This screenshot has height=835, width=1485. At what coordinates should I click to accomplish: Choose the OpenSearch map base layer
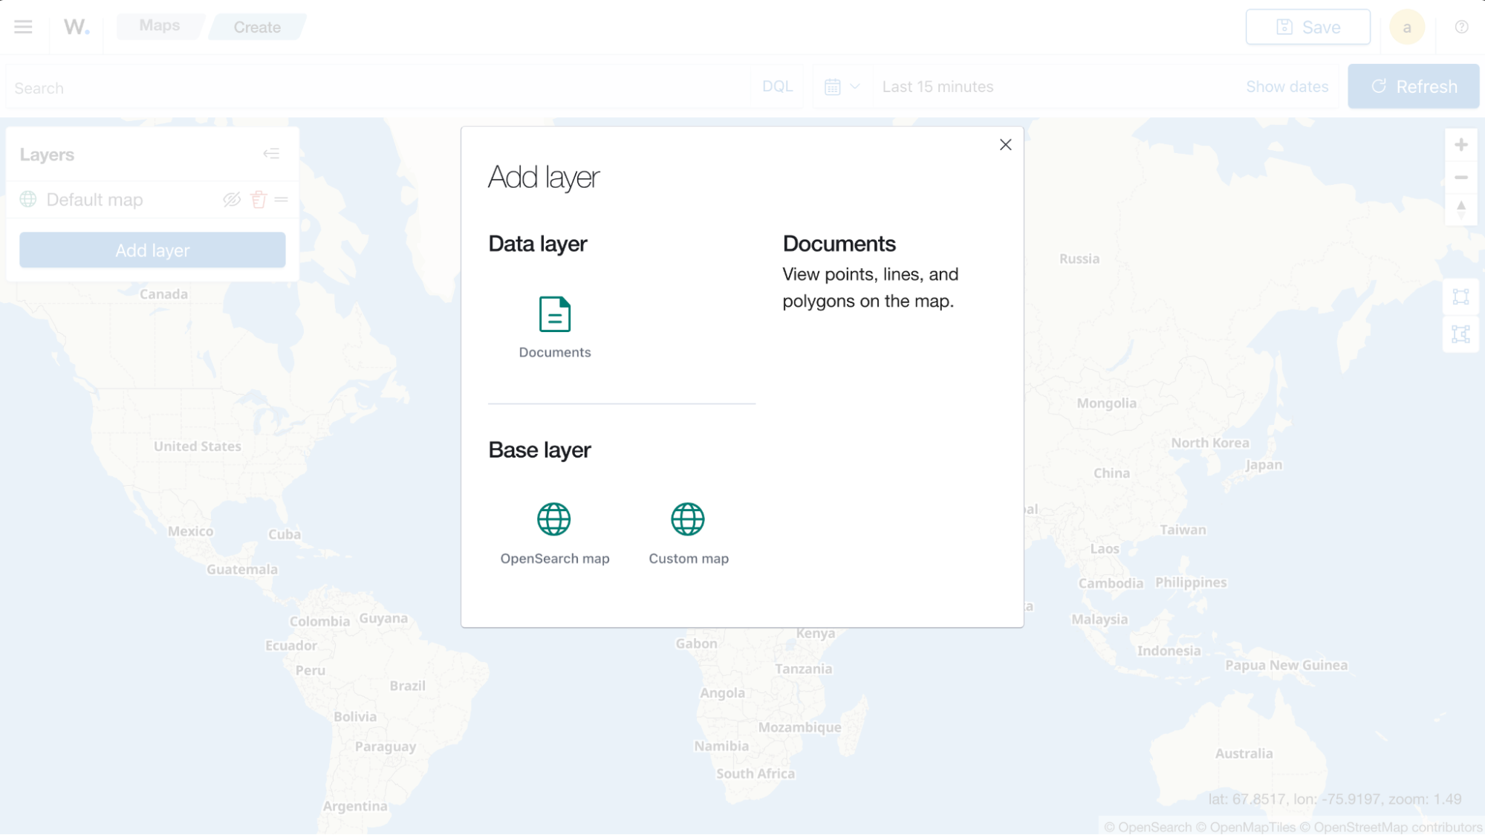pyautogui.click(x=555, y=519)
